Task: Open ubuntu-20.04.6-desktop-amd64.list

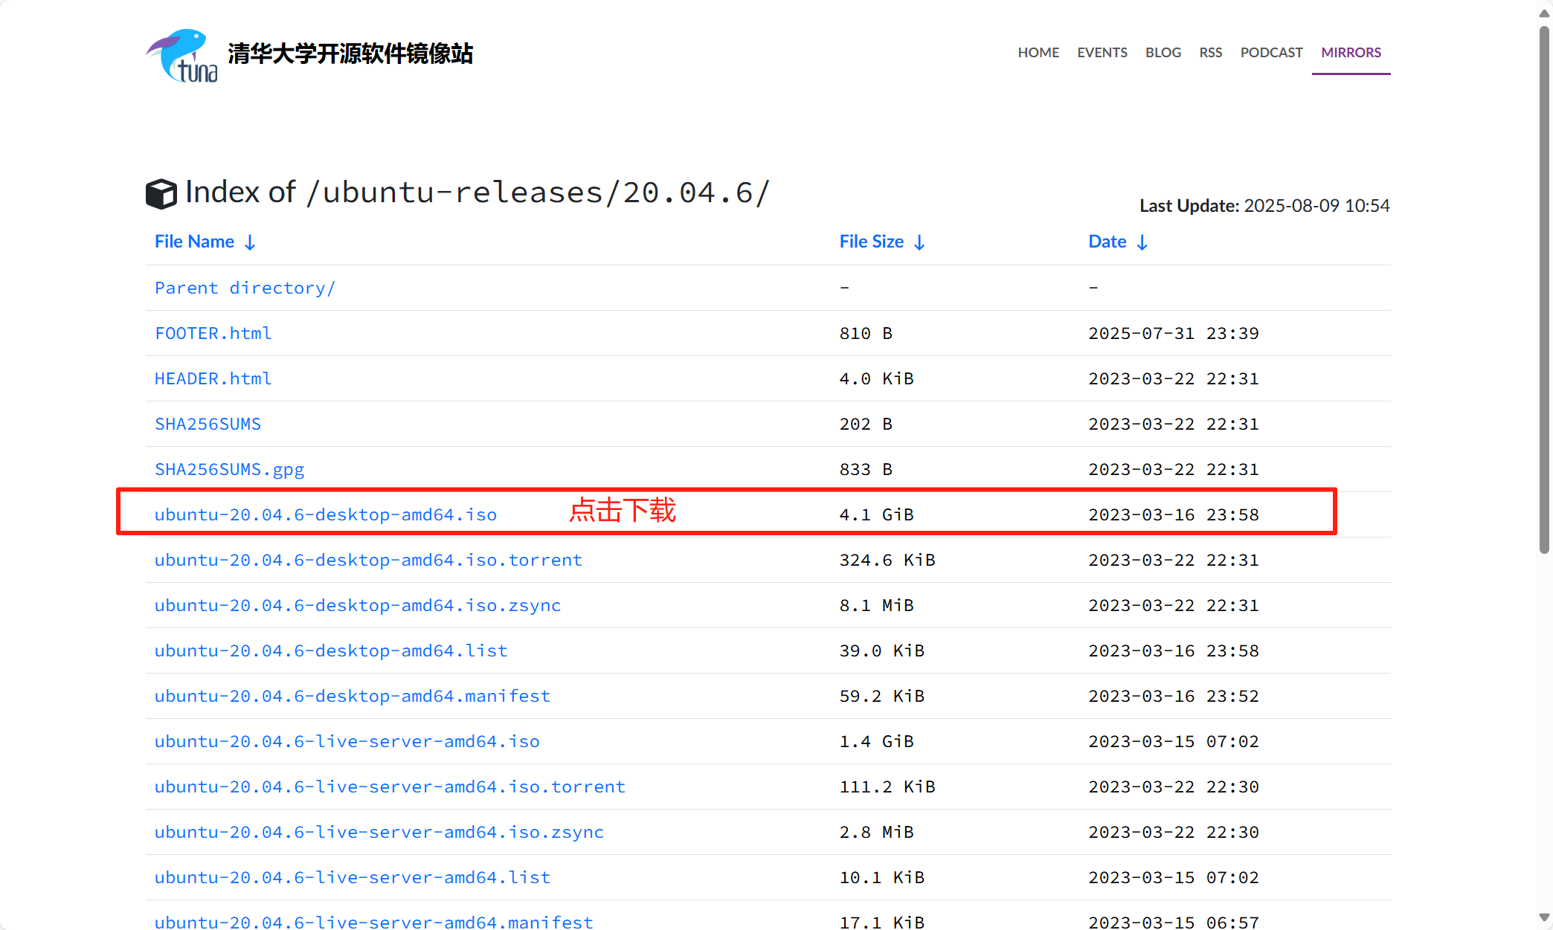Action: point(331,651)
